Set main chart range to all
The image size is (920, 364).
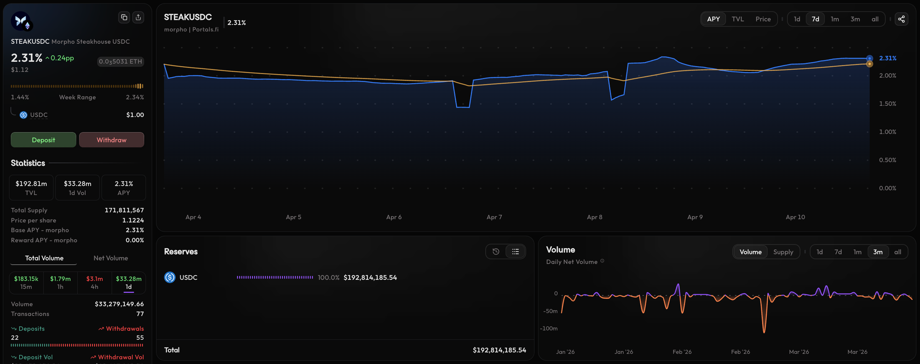click(x=875, y=19)
